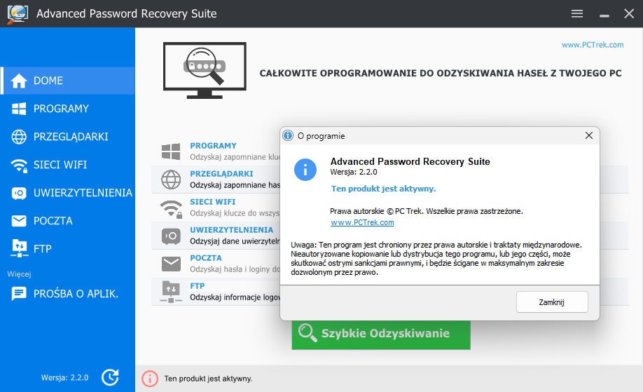Open PROGRAMY heading in main list
Screen dimensions: 643x392
pyautogui.click(x=213, y=146)
